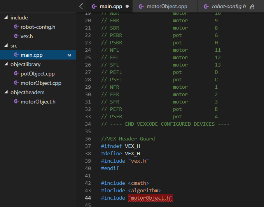Viewport: 264px width, 207px height.
Task: Click C++ icon beside motorObject.h in tree
Action: 16,101
